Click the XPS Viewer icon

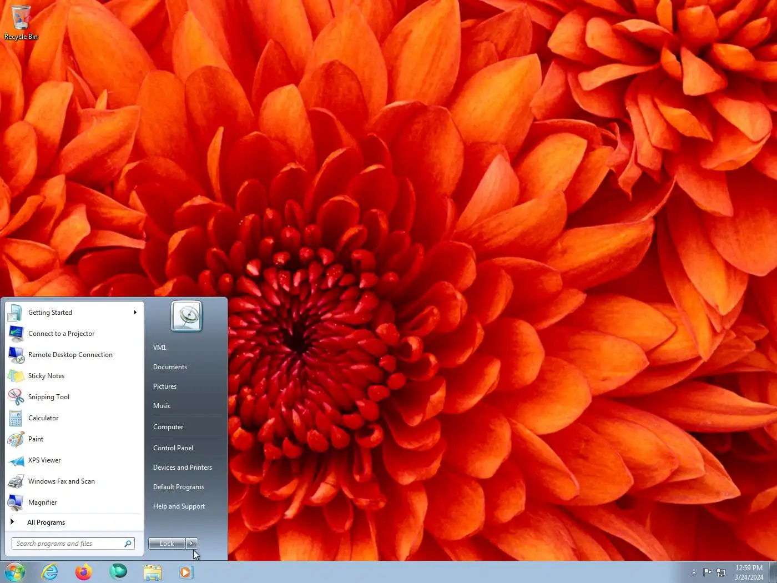click(x=16, y=460)
